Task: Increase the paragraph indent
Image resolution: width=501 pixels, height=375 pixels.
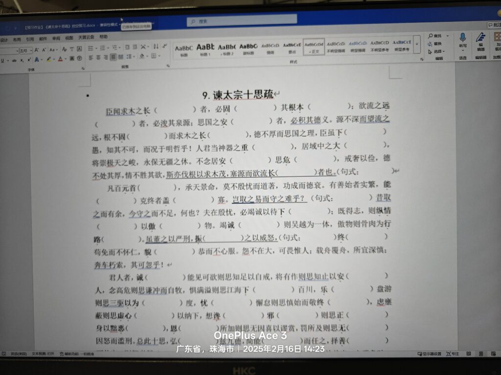Action: coord(135,47)
